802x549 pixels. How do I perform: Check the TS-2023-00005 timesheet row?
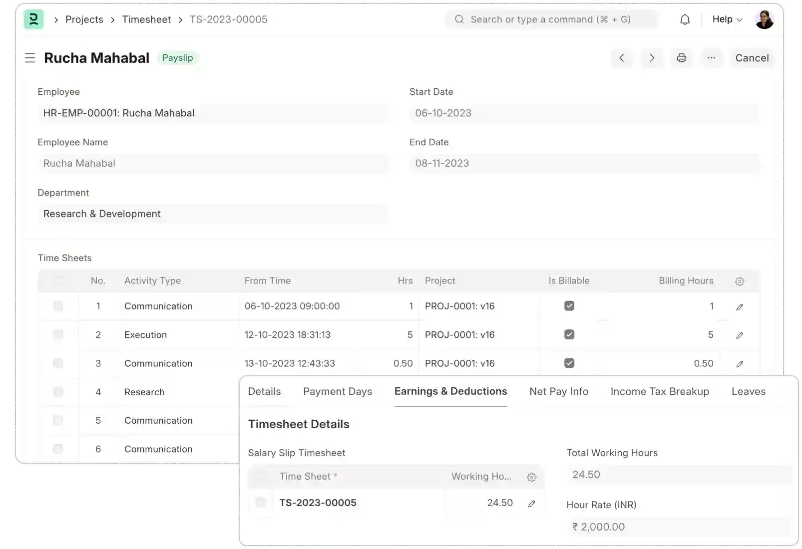(x=261, y=503)
